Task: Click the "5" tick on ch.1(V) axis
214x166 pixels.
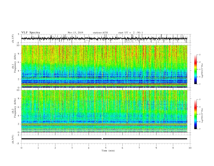Action: click(19, 34)
